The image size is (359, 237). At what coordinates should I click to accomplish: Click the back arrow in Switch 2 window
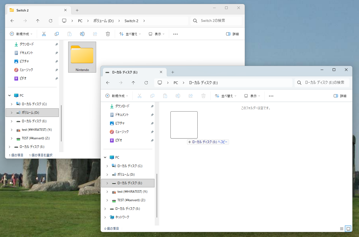[x=12, y=21]
